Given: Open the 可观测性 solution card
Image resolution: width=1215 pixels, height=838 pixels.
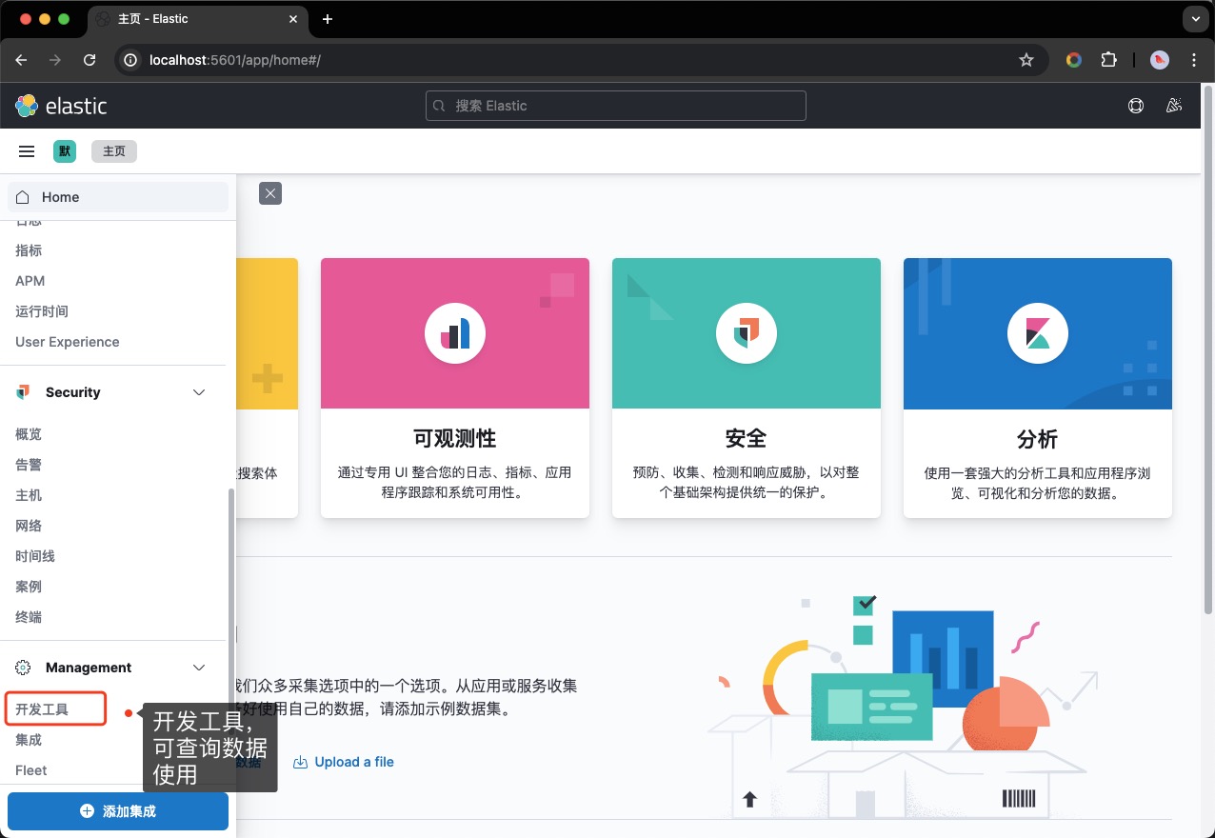Looking at the screenshot, I should 454,389.
